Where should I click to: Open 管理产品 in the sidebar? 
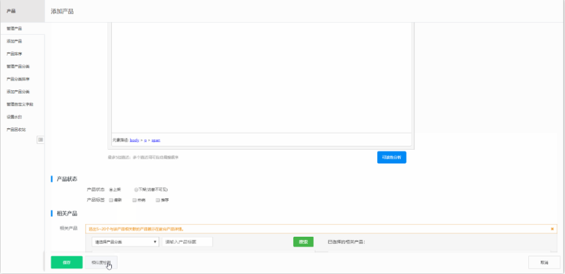[x=14, y=29]
